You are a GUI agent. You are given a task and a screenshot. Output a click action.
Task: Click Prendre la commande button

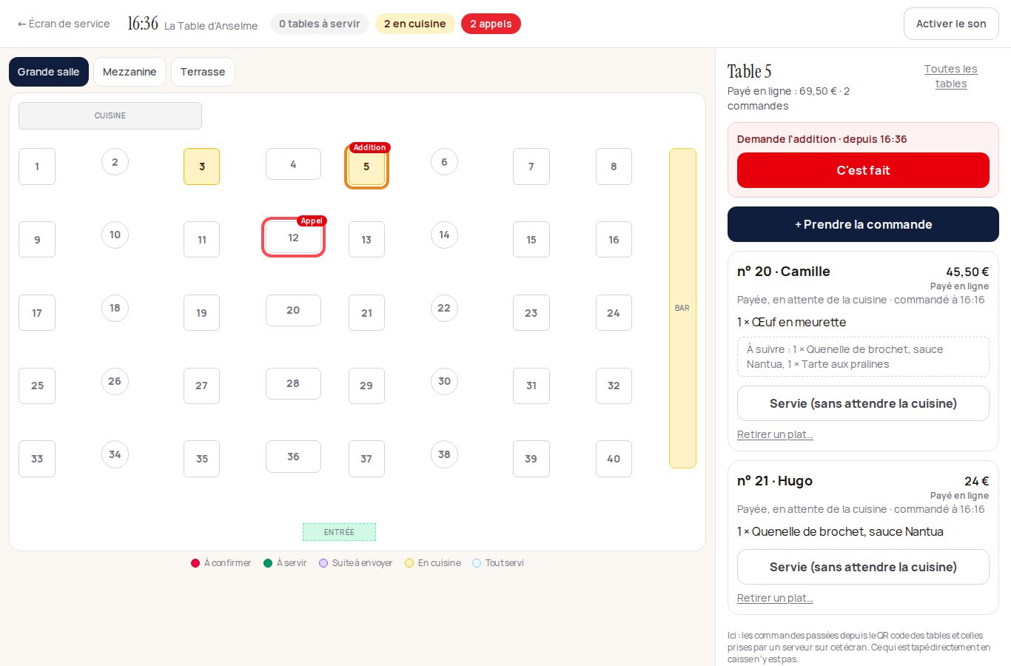point(863,224)
